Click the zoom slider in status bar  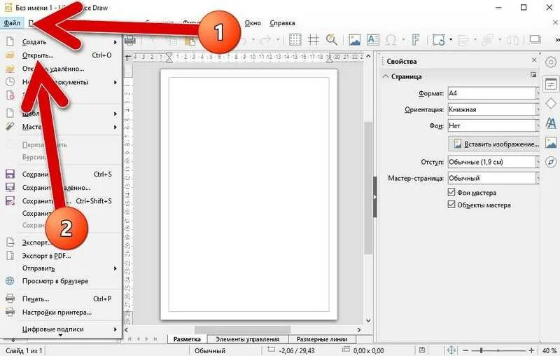[x=498, y=350]
